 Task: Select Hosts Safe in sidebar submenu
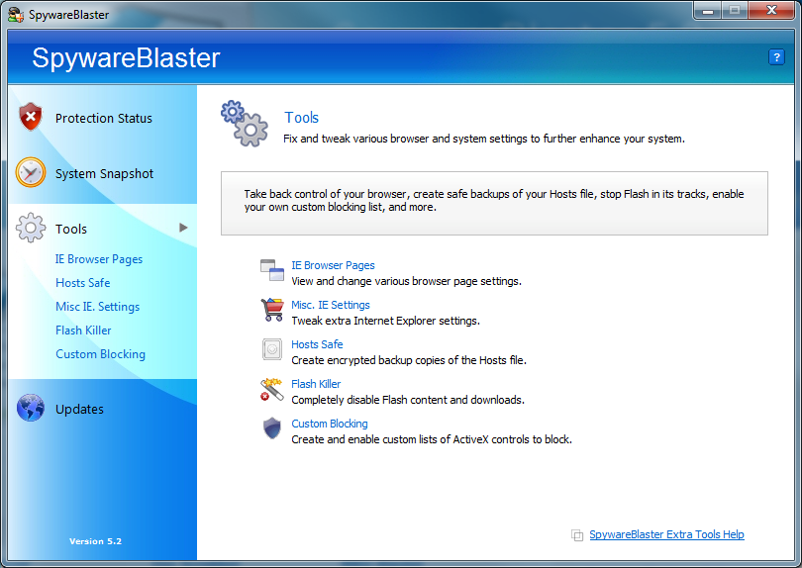click(x=83, y=283)
